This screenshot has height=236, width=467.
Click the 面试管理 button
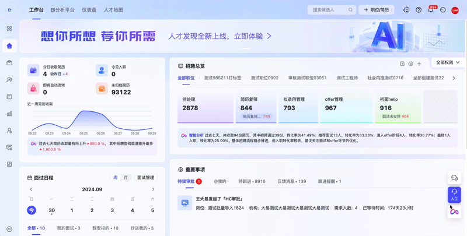click(x=146, y=178)
